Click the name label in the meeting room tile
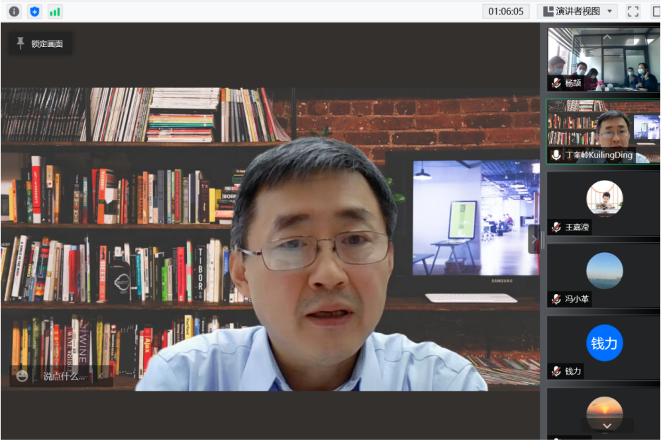Screen dimensions: 661x441 573,83
